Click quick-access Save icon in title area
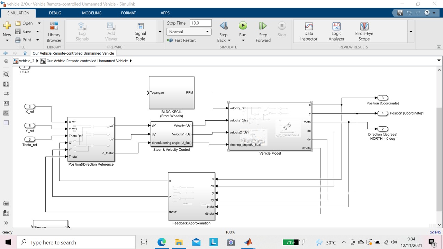This screenshot has width=443, height=249. [400, 13]
